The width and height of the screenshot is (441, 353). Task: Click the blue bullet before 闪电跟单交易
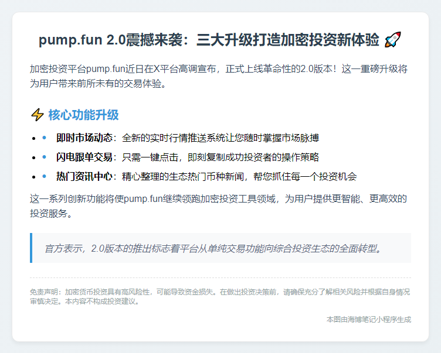coord(44,157)
